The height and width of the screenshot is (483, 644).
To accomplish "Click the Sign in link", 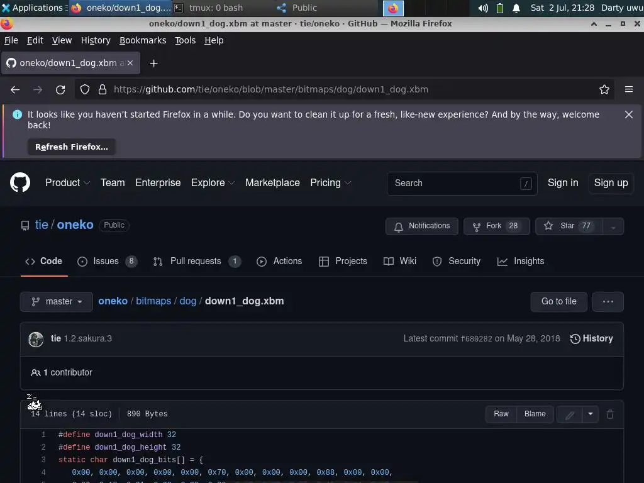I will [563, 183].
